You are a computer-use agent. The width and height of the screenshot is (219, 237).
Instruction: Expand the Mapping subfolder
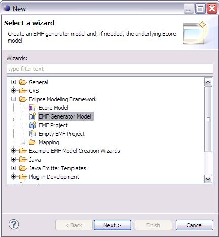[23, 142]
